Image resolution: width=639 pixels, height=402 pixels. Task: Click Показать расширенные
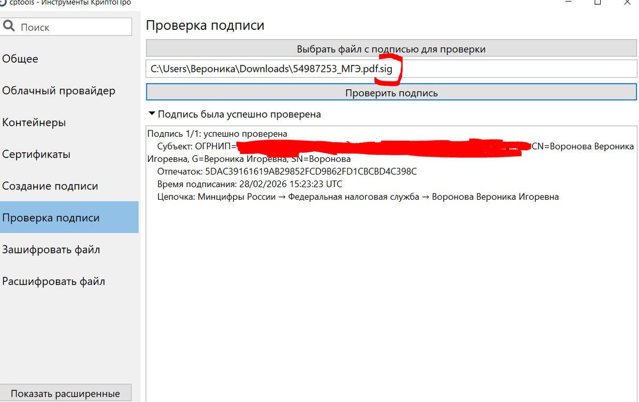(x=66, y=393)
